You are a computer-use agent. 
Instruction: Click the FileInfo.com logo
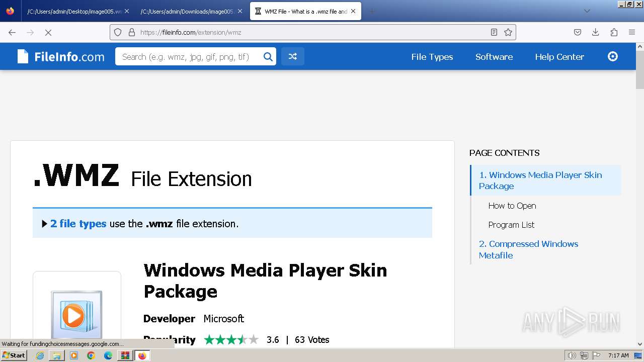[x=61, y=57]
